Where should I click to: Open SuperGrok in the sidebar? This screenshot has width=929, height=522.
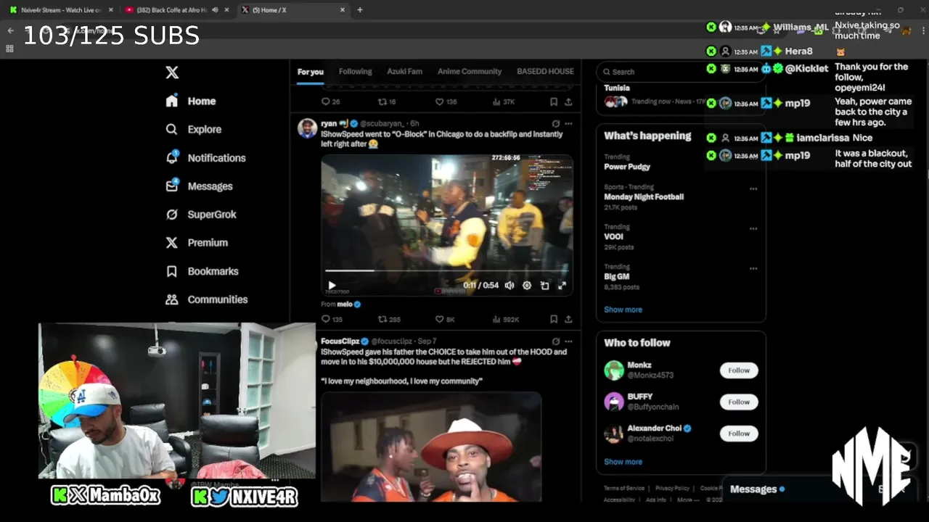pos(201,215)
